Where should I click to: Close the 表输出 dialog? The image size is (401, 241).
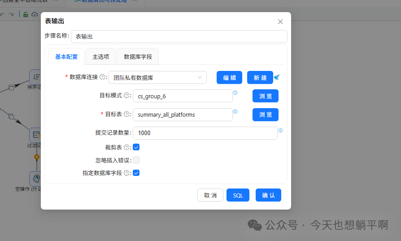(280, 22)
